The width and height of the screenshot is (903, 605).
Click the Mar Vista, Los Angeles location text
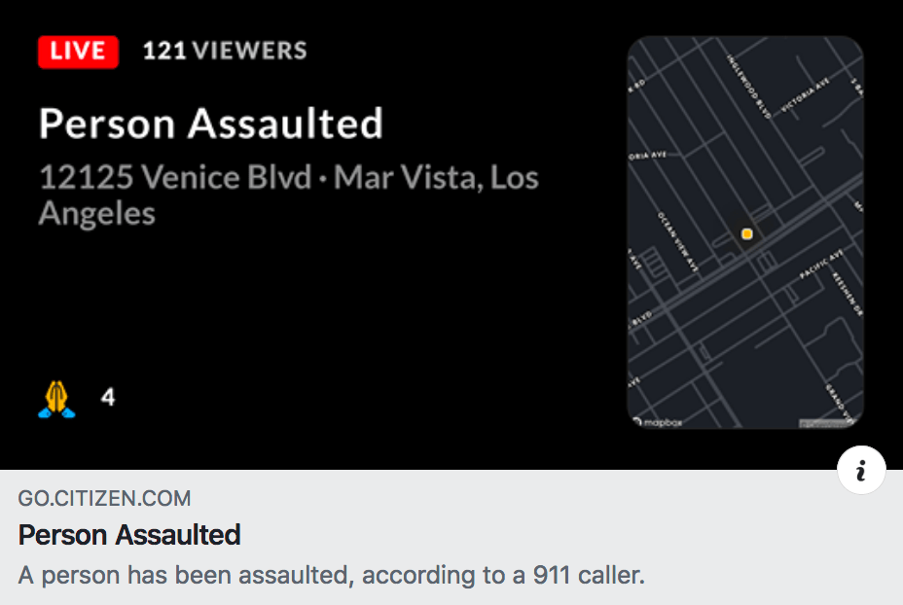[x=436, y=178]
